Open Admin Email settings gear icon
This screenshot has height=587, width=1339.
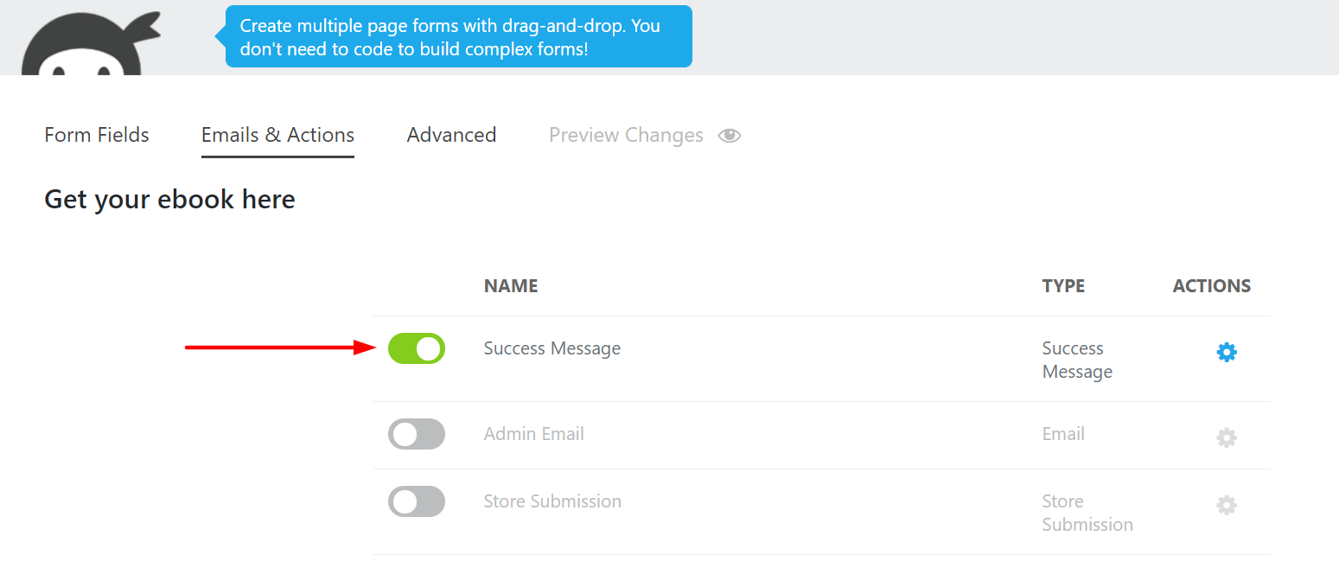tap(1226, 437)
